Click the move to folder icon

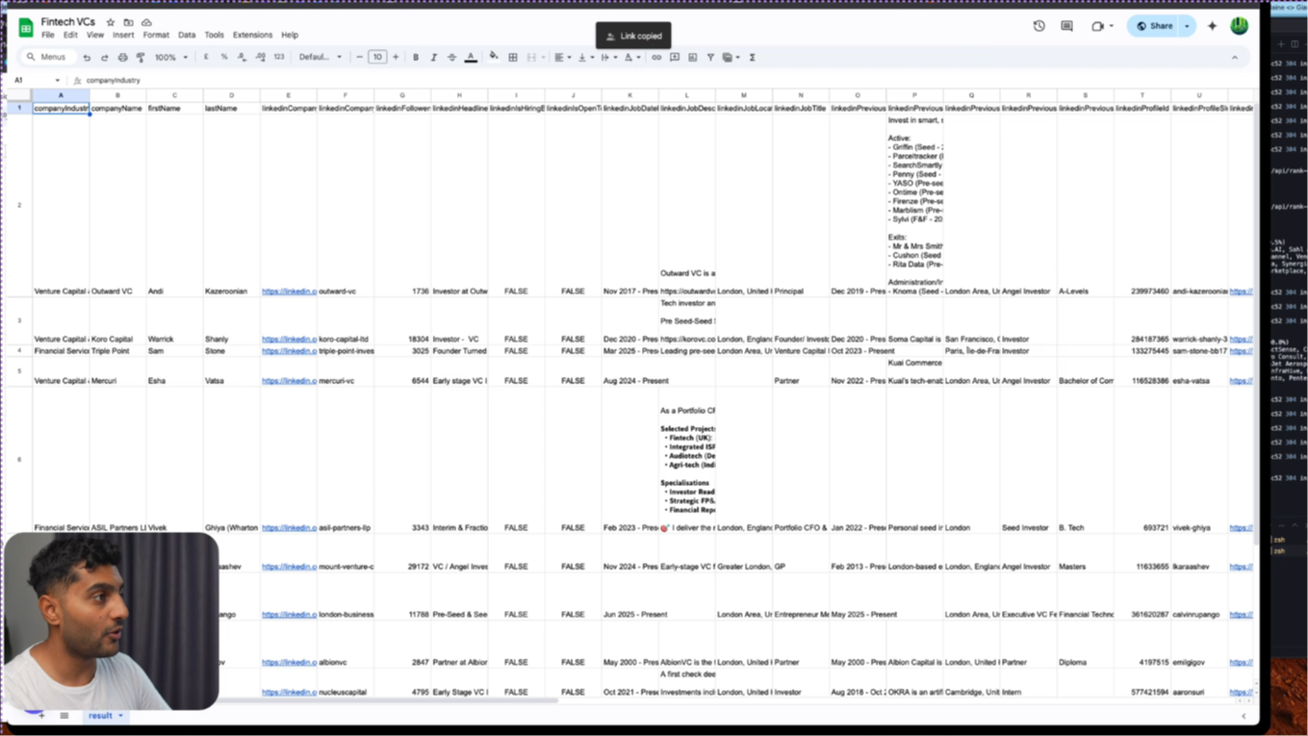[128, 22]
